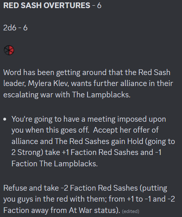Click the number "6" after the heading dash

click(x=99, y=6)
